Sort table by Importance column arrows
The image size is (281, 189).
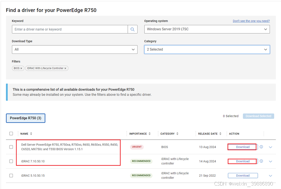coord(150,134)
